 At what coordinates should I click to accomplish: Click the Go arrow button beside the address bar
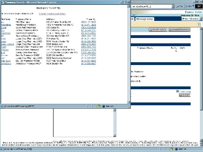coord(179,6)
